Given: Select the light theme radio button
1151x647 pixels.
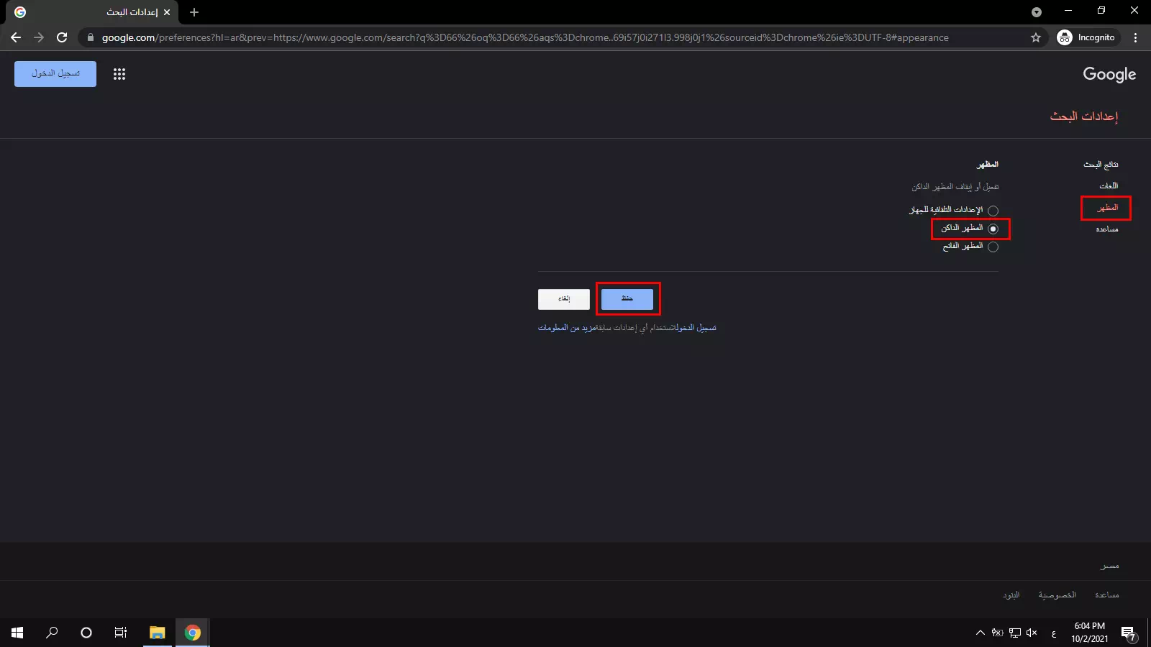Looking at the screenshot, I should click(x=993, y=247).
